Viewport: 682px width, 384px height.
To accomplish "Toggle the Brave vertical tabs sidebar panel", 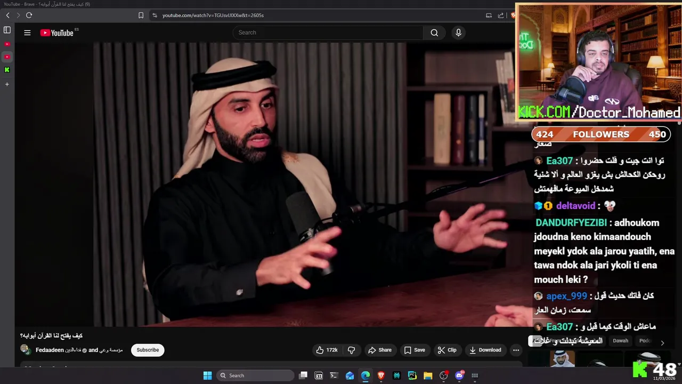I will 7,30.
